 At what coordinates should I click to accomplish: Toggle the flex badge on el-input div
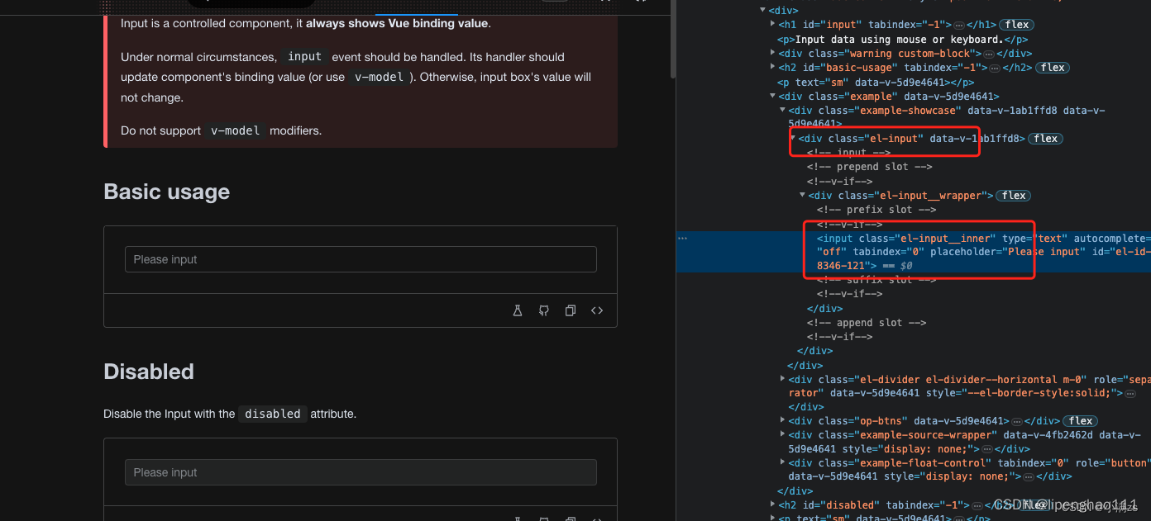1045,139
